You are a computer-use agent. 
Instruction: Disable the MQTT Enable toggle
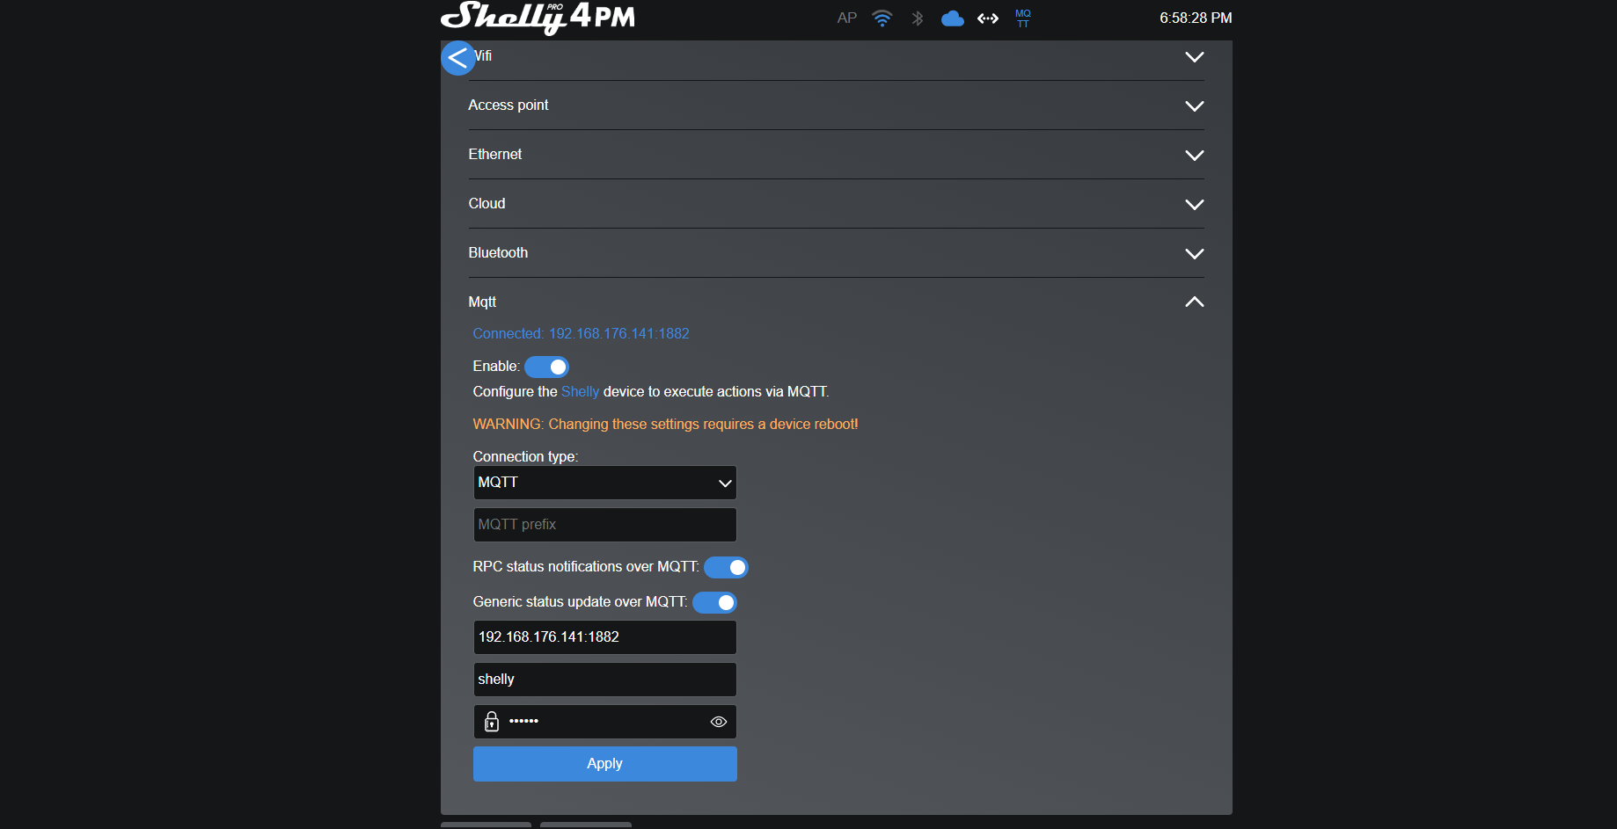546,367
